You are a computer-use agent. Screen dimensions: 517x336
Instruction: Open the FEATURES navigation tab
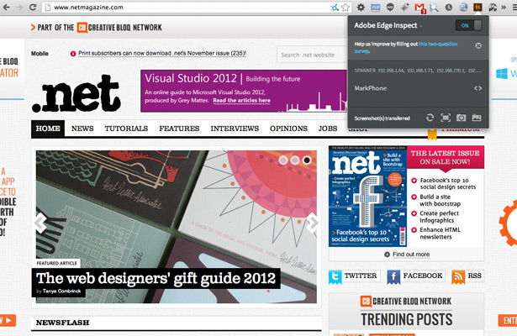[x=179, y=129]
